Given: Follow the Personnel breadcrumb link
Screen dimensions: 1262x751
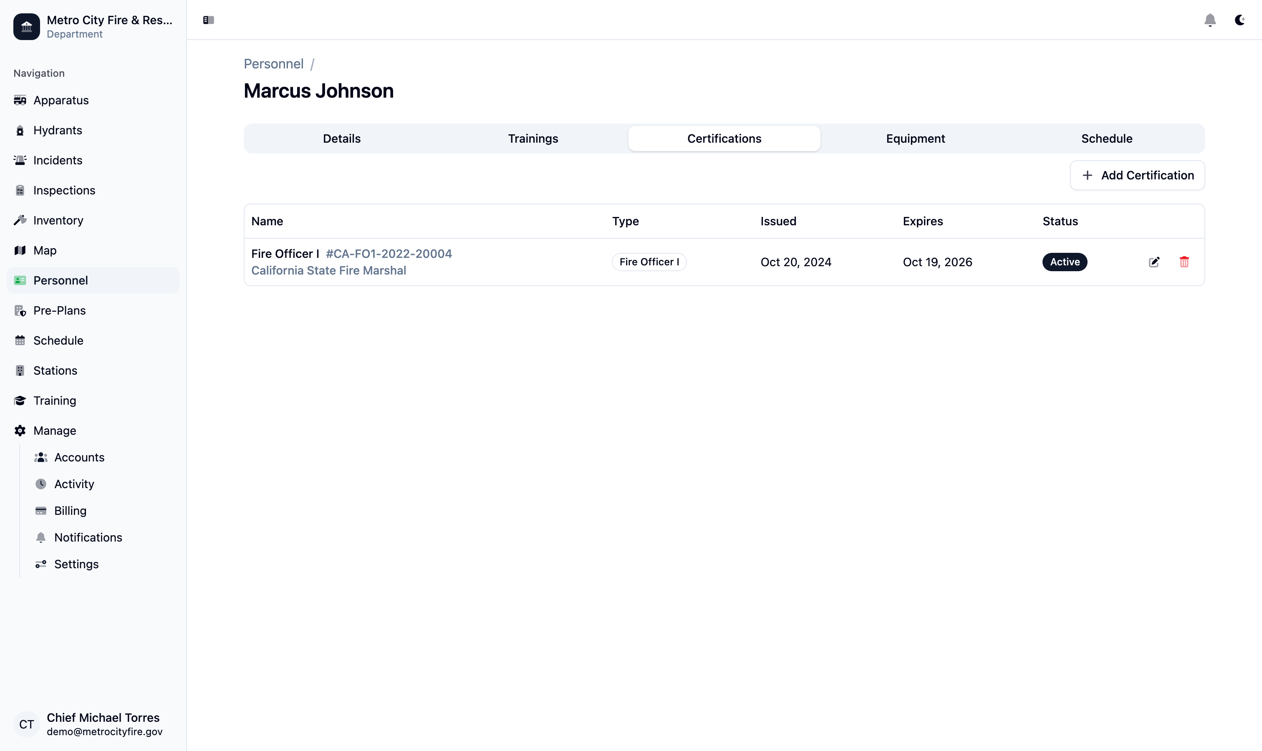Looking at the screenshot, I should [273, 64].
